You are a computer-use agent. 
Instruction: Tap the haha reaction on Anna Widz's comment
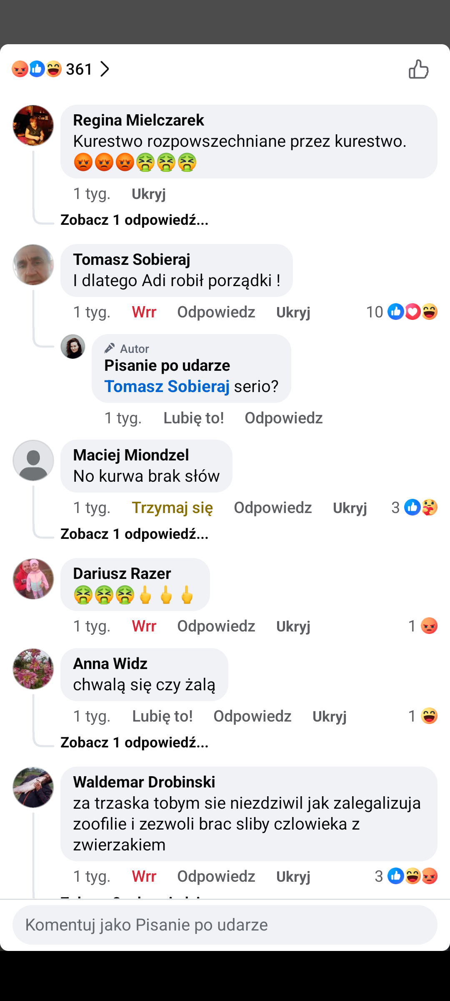click(x=429, y=716)
